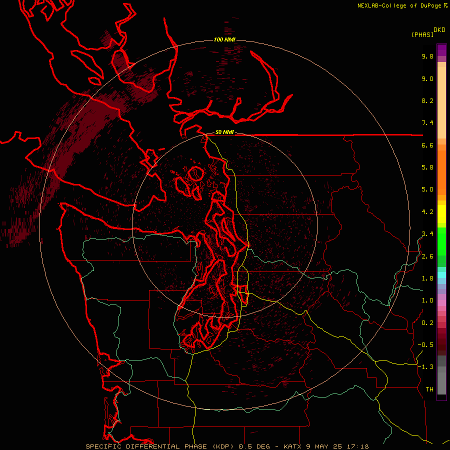The image size is (450, 450).
Task: Click the 2.6 legend value
Action: (427, 256)
